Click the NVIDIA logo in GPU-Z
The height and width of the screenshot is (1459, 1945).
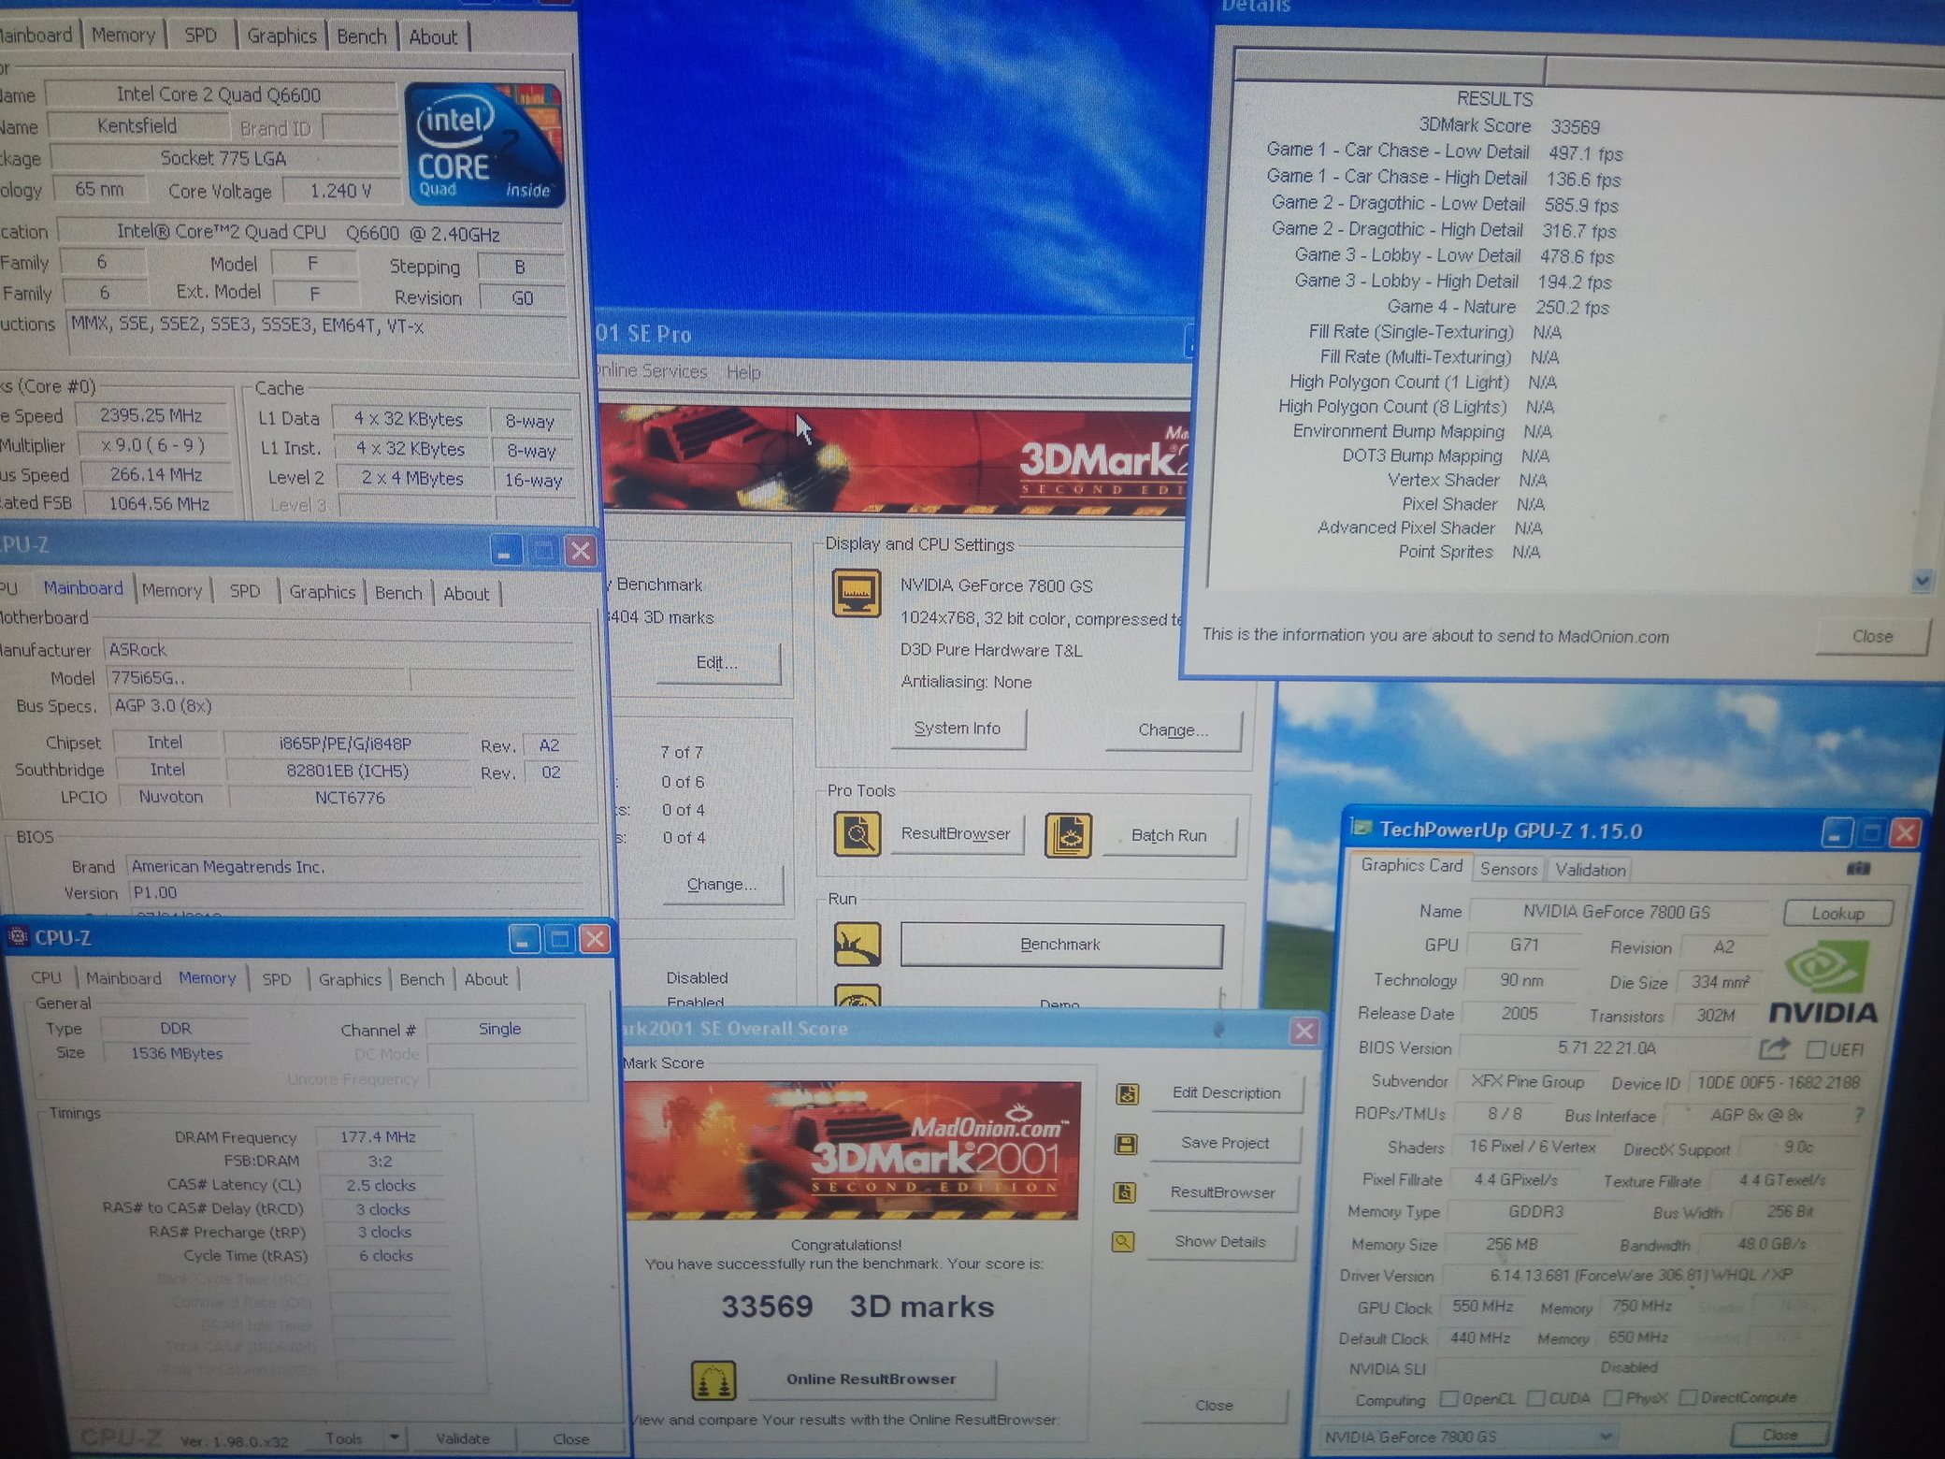click(1823, 984)
